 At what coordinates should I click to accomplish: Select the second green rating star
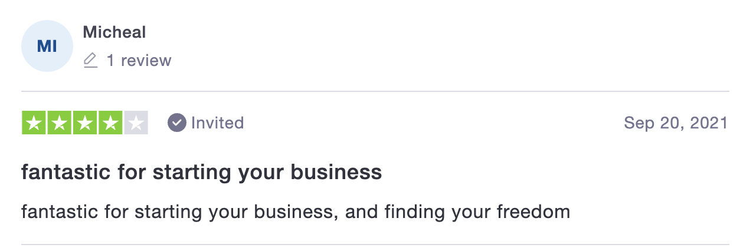coord(60,123)
